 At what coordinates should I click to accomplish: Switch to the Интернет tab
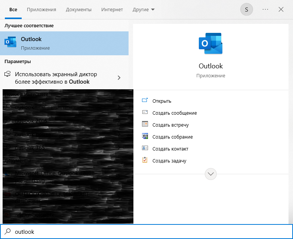pyautogui.click(x=112, y=10)
